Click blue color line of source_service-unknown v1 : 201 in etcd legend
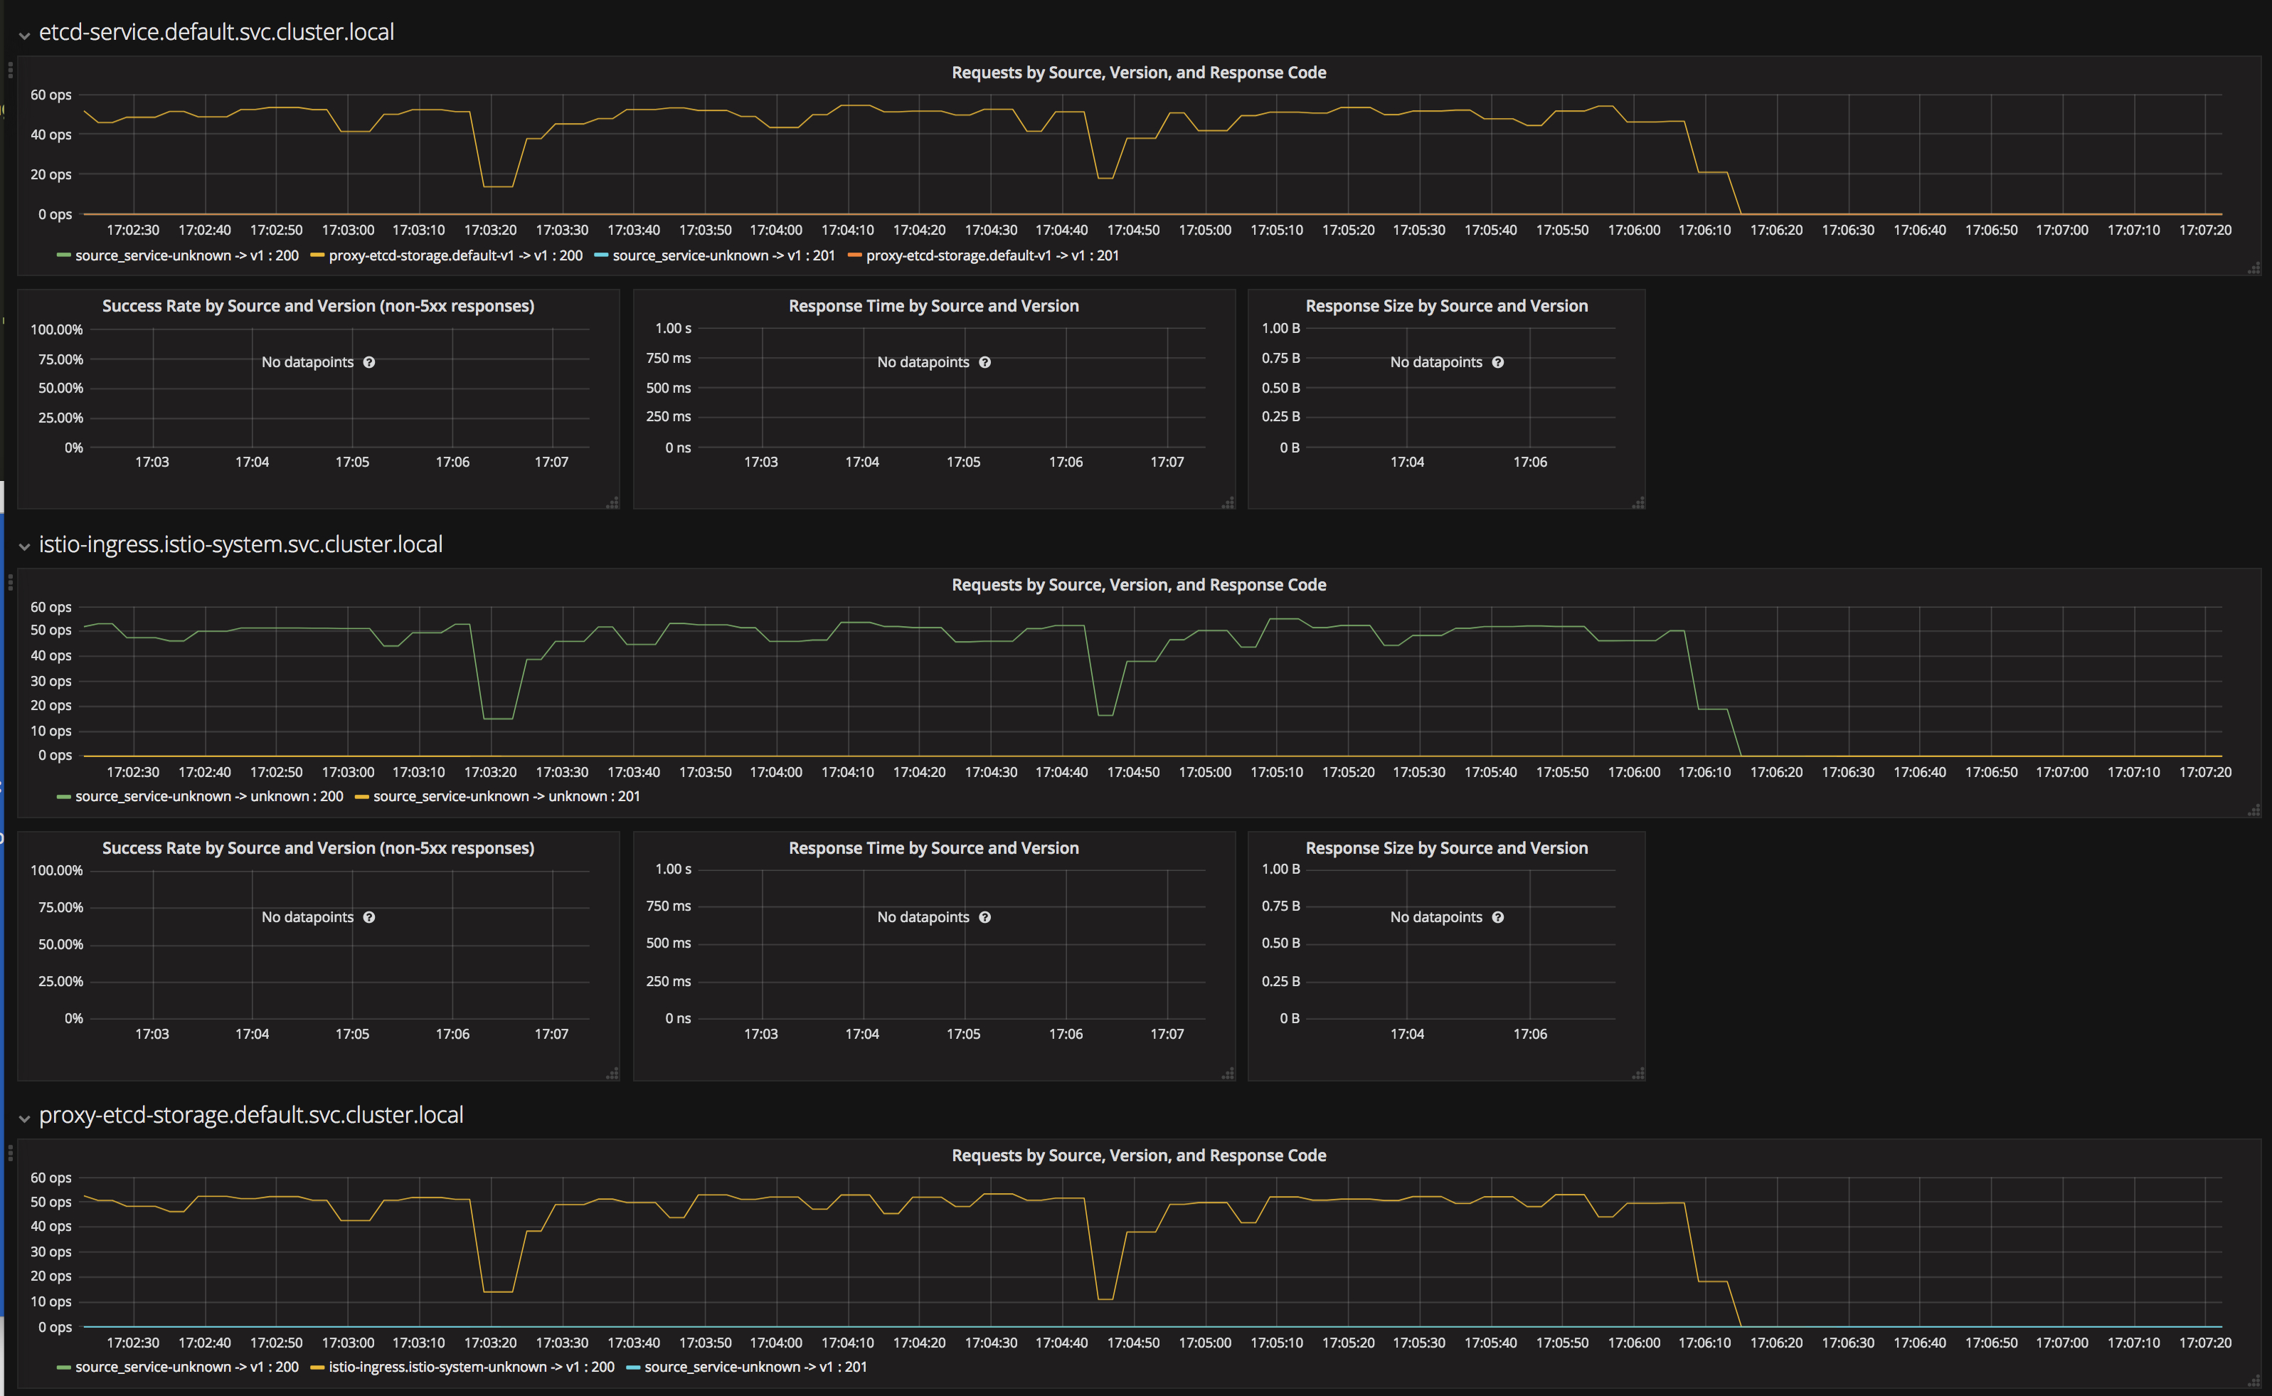 point(601,255)
